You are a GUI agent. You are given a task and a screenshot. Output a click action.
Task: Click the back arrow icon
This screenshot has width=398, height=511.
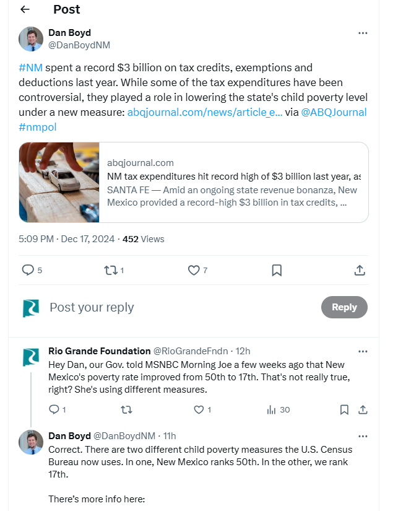(24, 9)
